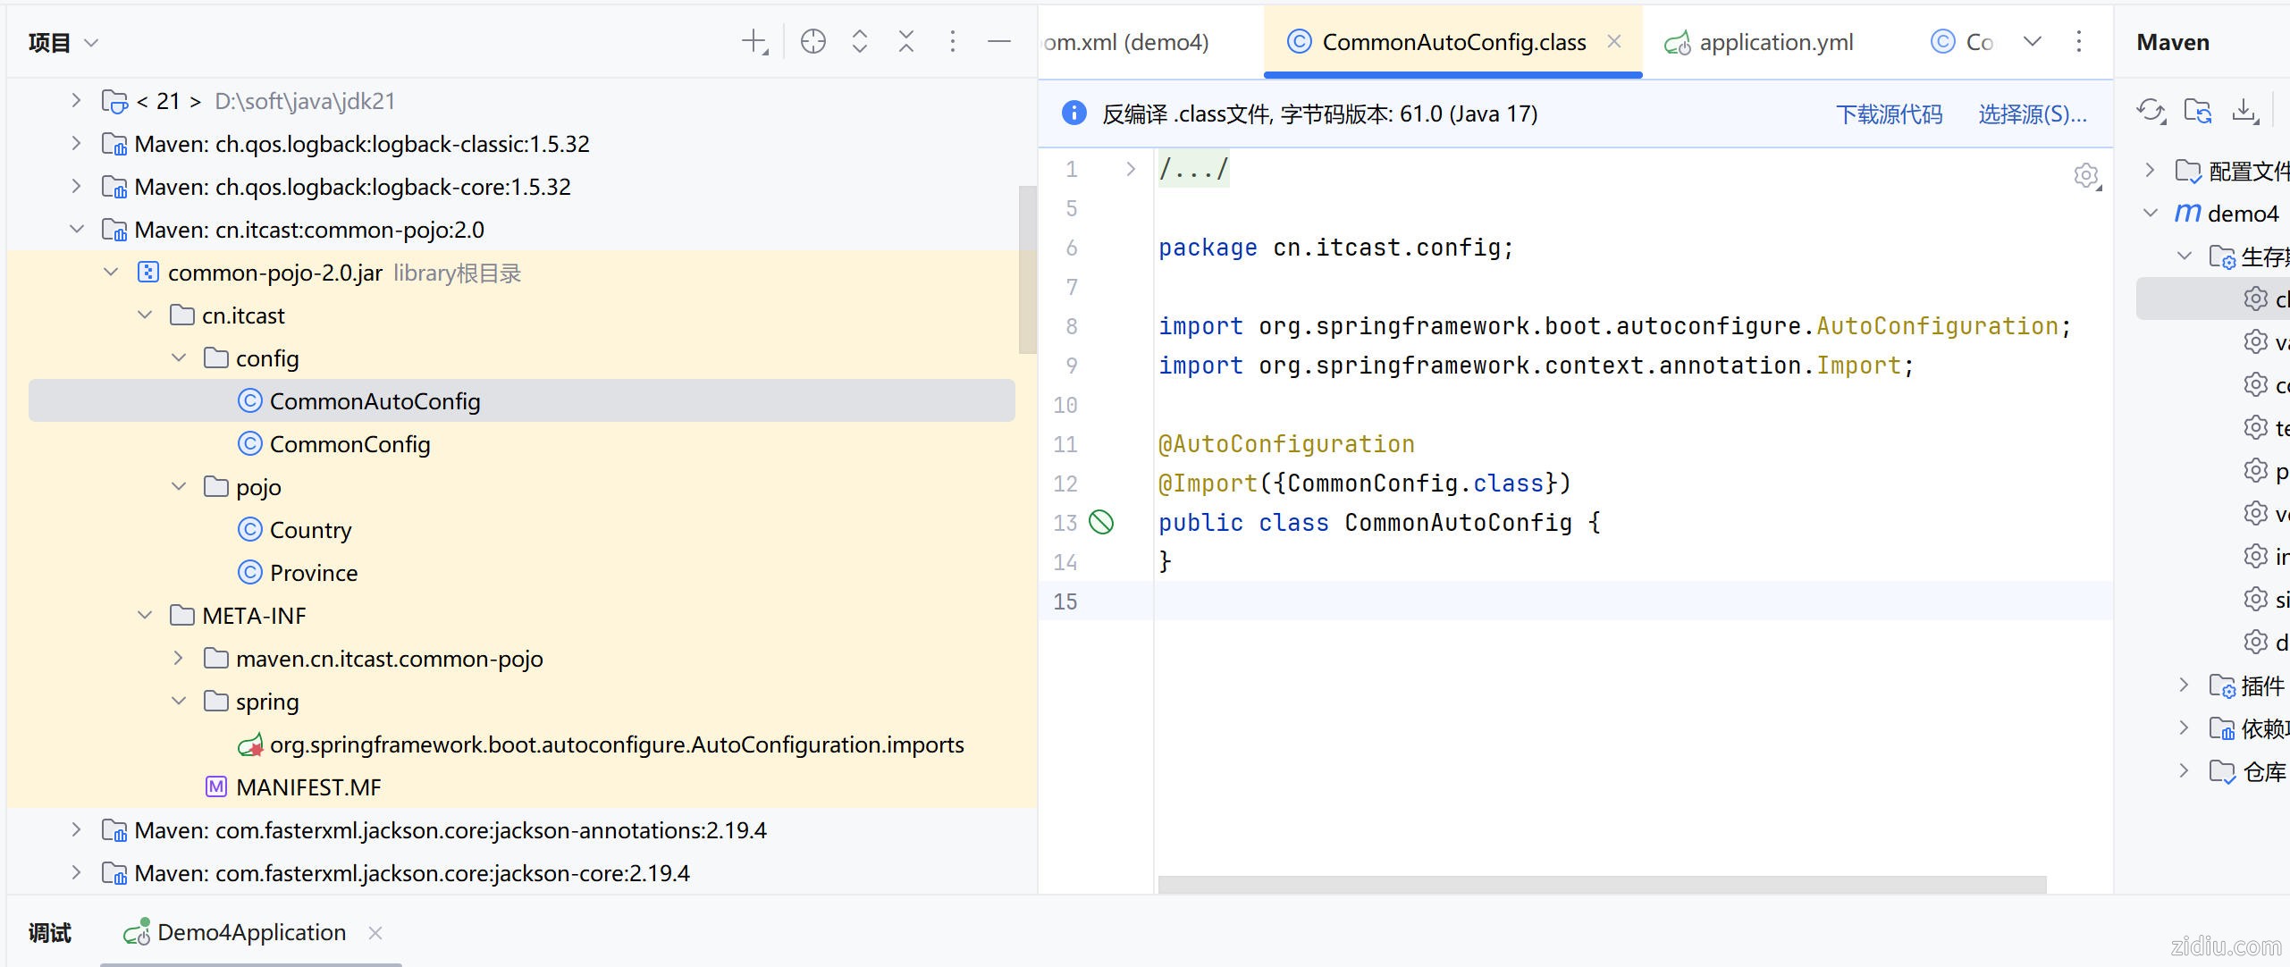Hide the project panel with minimize icon
Image resolution: width=2290 pixels, height=967 pixels.
[998, 42]
